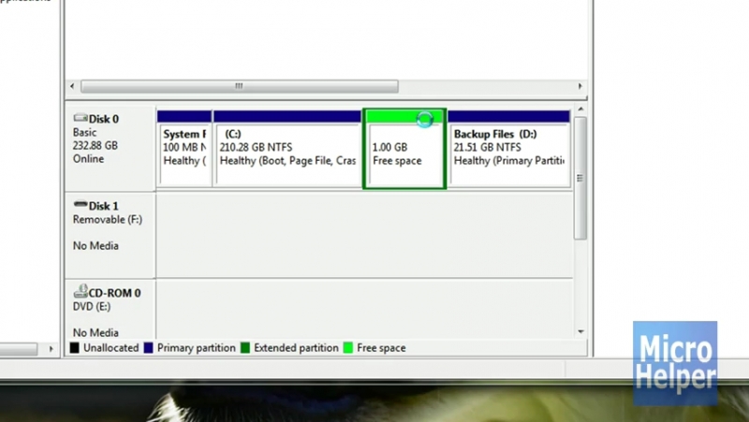Click the blue Primary partition legend swatch
Viewport: 749px width, 422px height.
(x=148, y=348)
